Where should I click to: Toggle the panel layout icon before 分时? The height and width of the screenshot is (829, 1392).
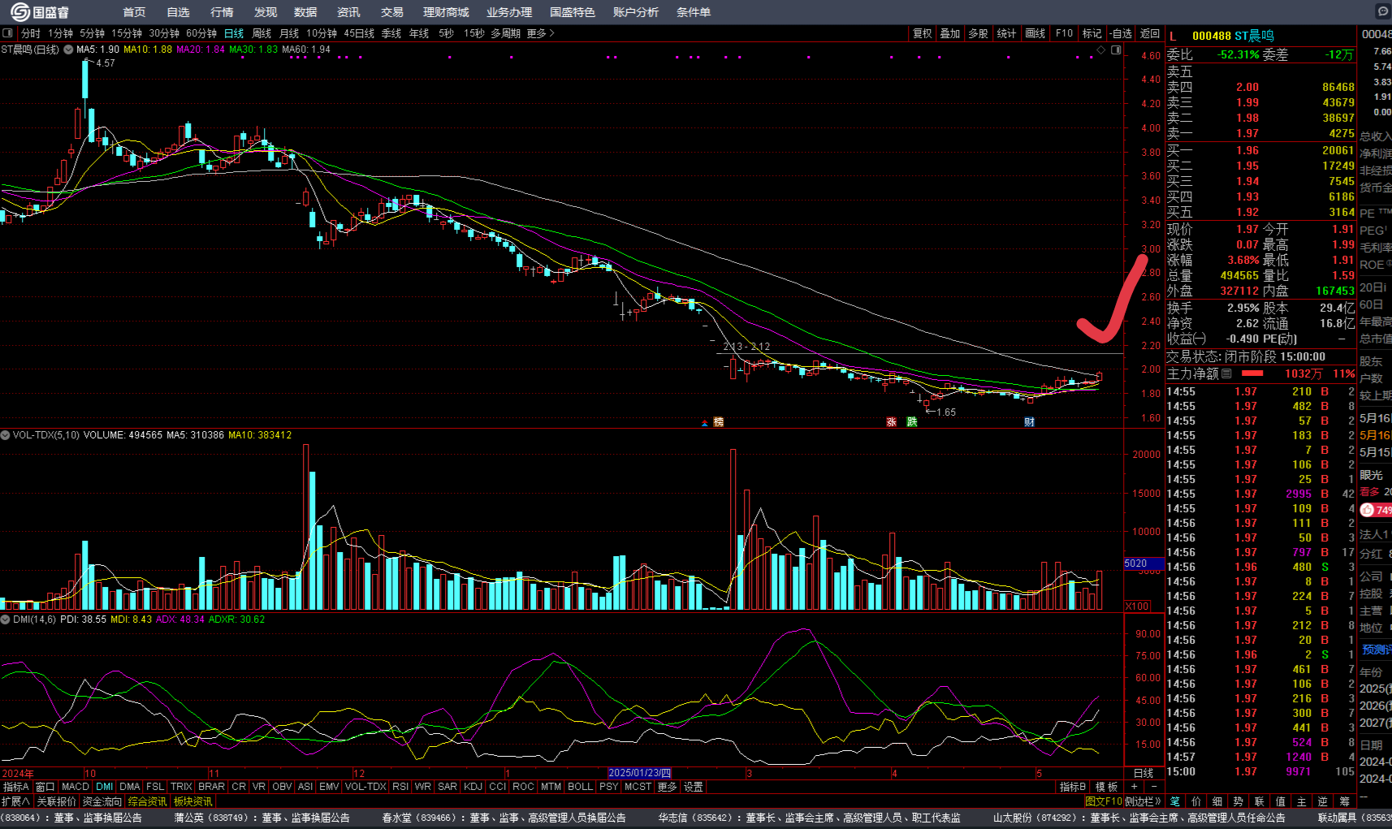click(x=7, y=33)
